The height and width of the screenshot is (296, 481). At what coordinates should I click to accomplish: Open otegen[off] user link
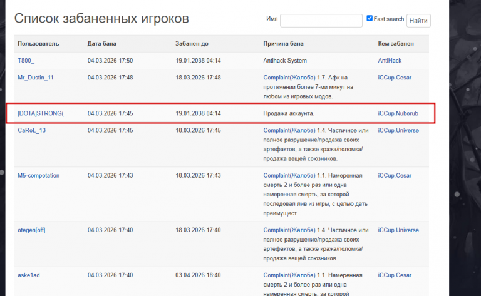point(31,230)
